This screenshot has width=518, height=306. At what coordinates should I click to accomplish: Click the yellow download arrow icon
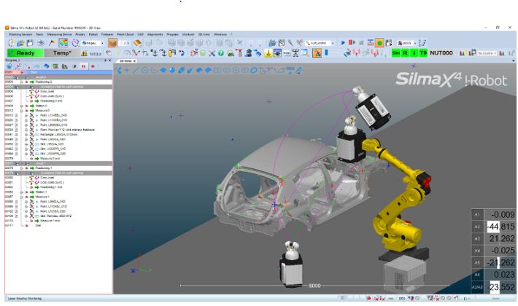point(268,52)
